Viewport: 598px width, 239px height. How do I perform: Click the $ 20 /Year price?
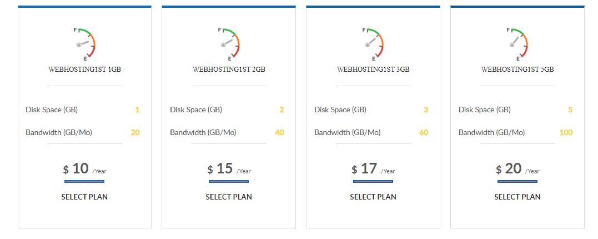(x=517, y=169)
